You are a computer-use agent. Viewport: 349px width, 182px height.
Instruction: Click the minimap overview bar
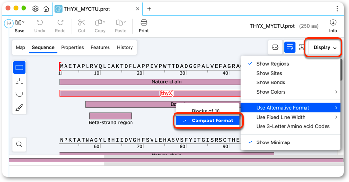[176, 160]
